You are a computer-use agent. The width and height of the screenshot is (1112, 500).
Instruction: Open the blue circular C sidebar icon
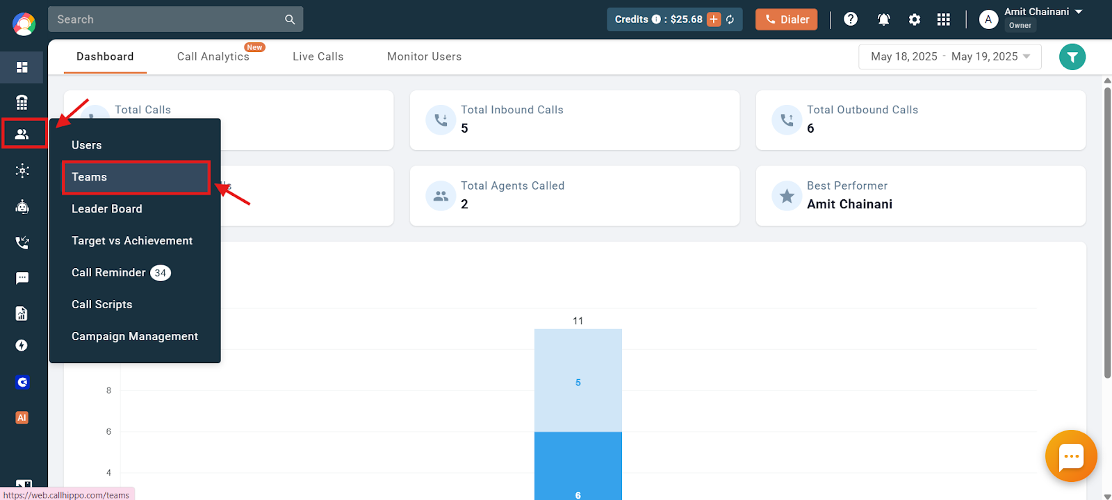tap(22, 382)
